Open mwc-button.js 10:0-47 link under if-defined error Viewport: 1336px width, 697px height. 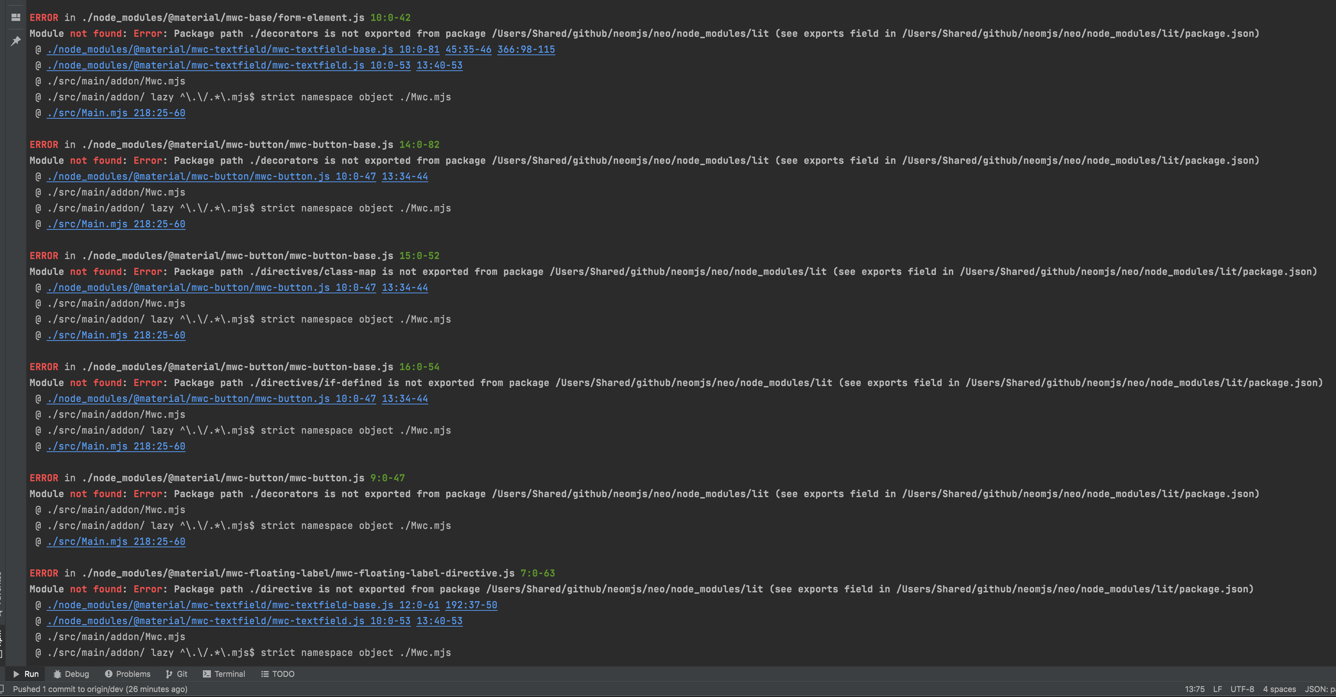(211, 399)
